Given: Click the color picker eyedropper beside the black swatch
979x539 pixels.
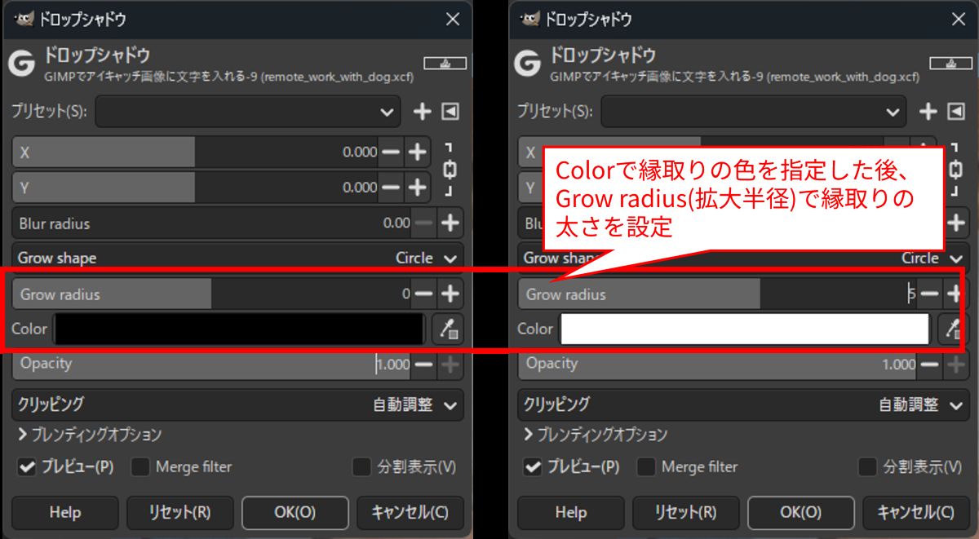Looking at the screenshot, I should [449, 329].
